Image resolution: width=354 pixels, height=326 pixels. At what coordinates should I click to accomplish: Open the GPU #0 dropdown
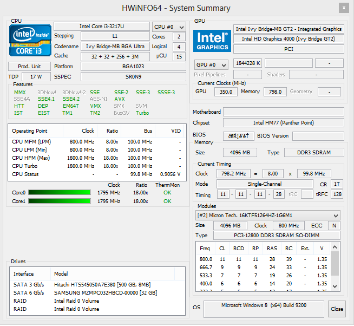[x=211, y=65]
